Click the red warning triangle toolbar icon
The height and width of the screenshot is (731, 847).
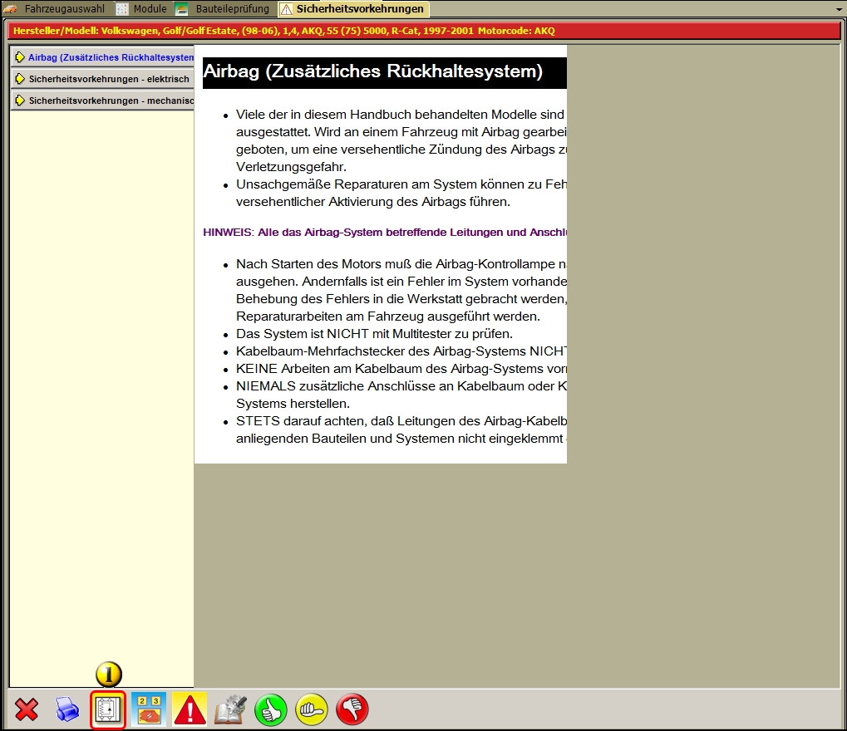pyautogui.click(x=190, y=710)
